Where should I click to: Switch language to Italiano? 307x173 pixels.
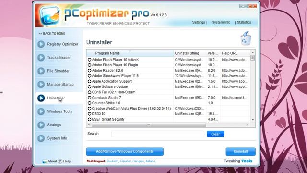pyautogui.click(x=150, y=161)
